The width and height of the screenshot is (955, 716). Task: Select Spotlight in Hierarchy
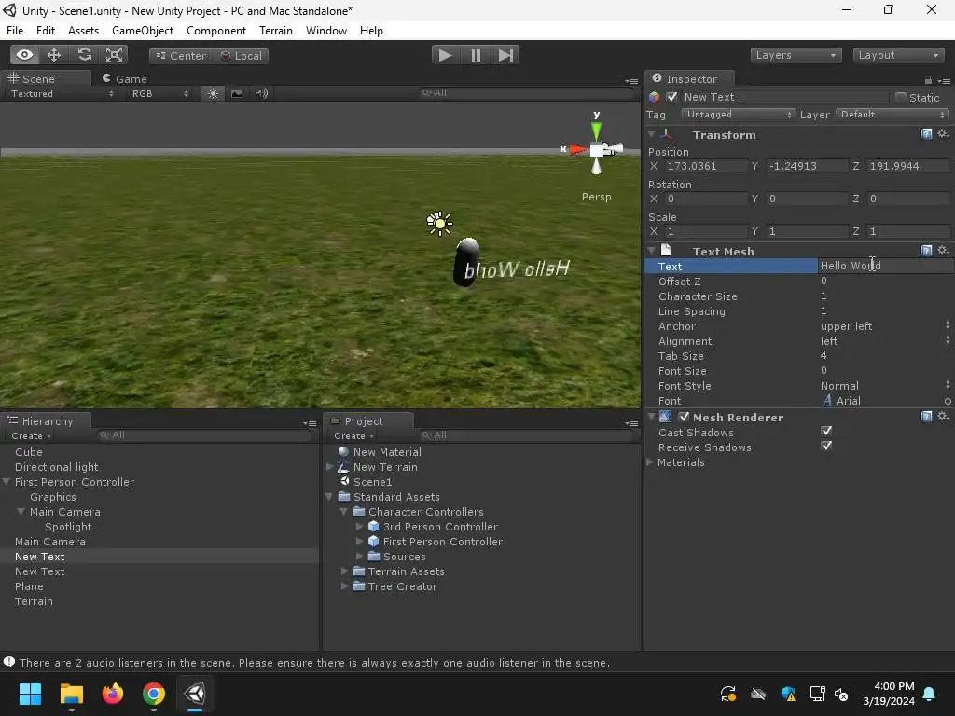pos(68,527)
